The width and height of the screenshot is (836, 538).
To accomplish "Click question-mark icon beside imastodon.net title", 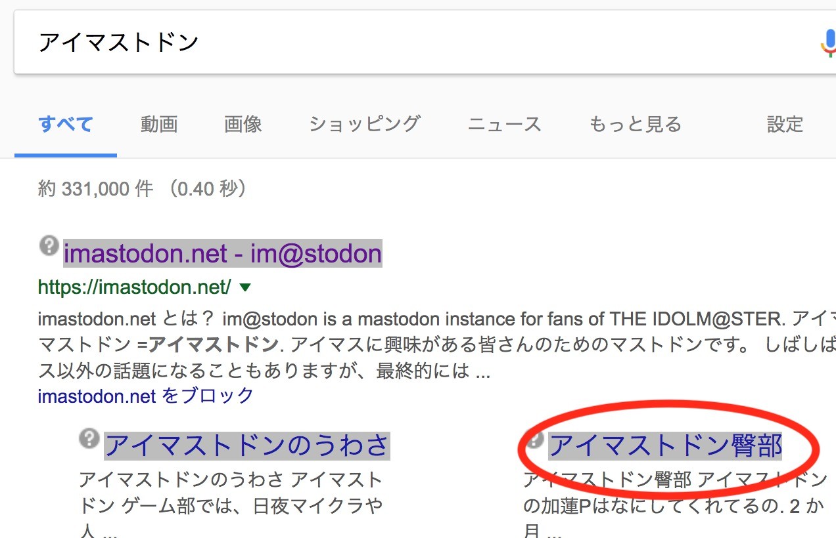I will click(x=49, y=247).
